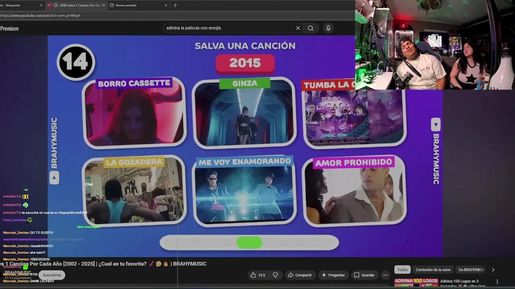
Task: Pick the AMOR PROHIBIDO song card
Action: 354,191
